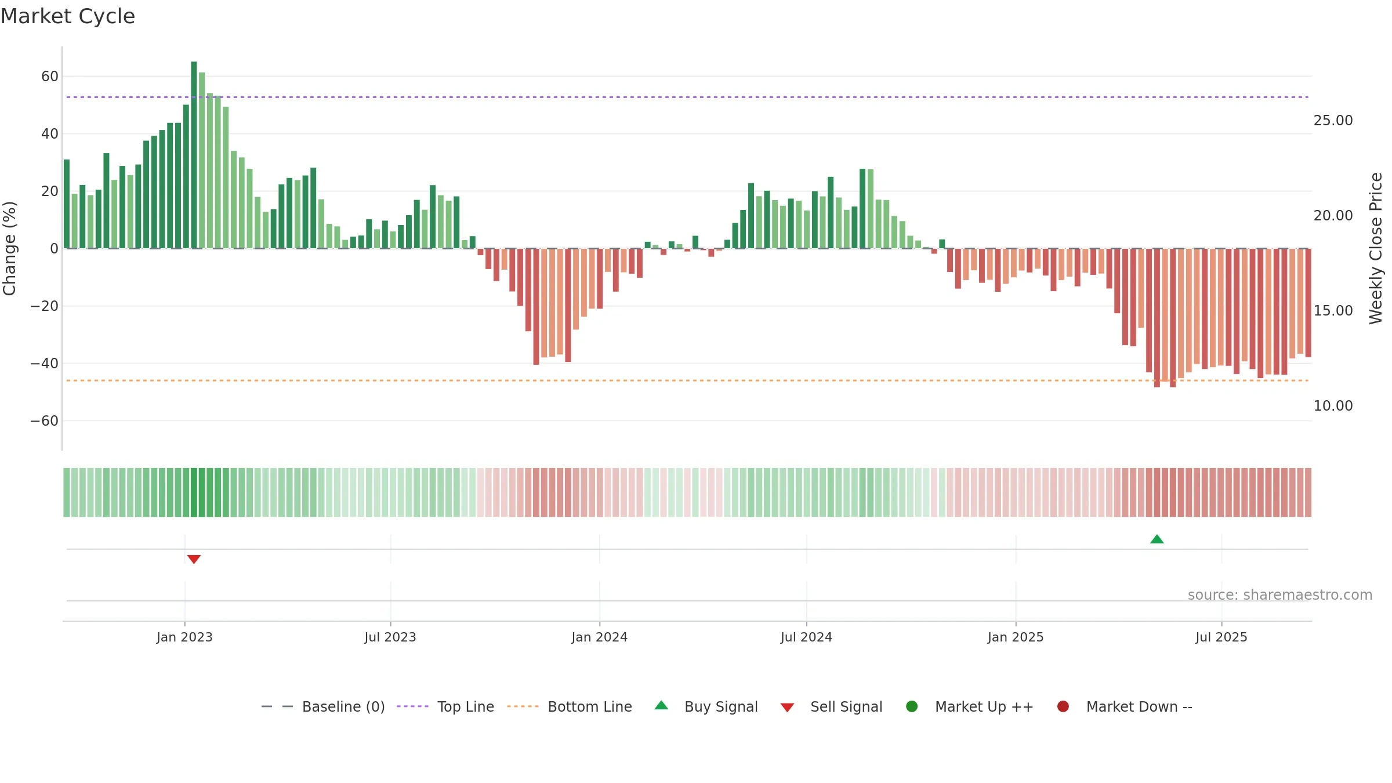Click the 60 tick on the left axis
Screen dimensions: 1392x783
pyautogui.click(x=50, y=77)
